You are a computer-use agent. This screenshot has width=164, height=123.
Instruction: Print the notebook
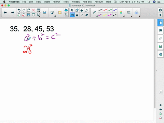coord(44,13)
